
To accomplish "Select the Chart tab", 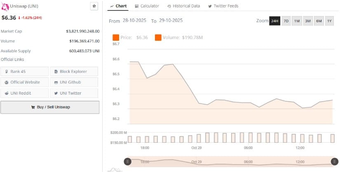I will tap(119, 6).
